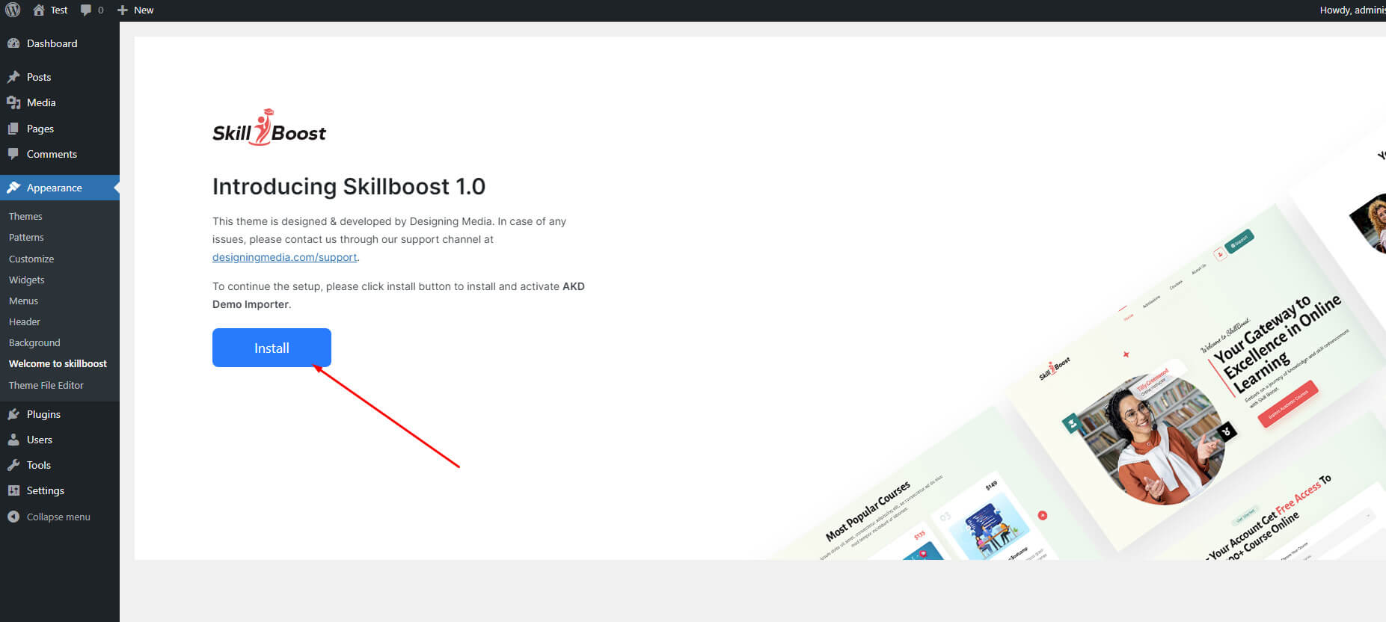The height and width of the screenshot is (622, 1386).
Task: Go to Menus under Appearance
Action: click(x=23, y=301)
